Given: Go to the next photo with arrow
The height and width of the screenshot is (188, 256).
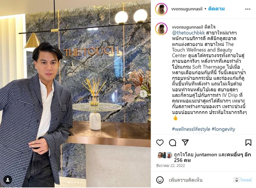Looking at the screenshot, I should pos(143,94).
